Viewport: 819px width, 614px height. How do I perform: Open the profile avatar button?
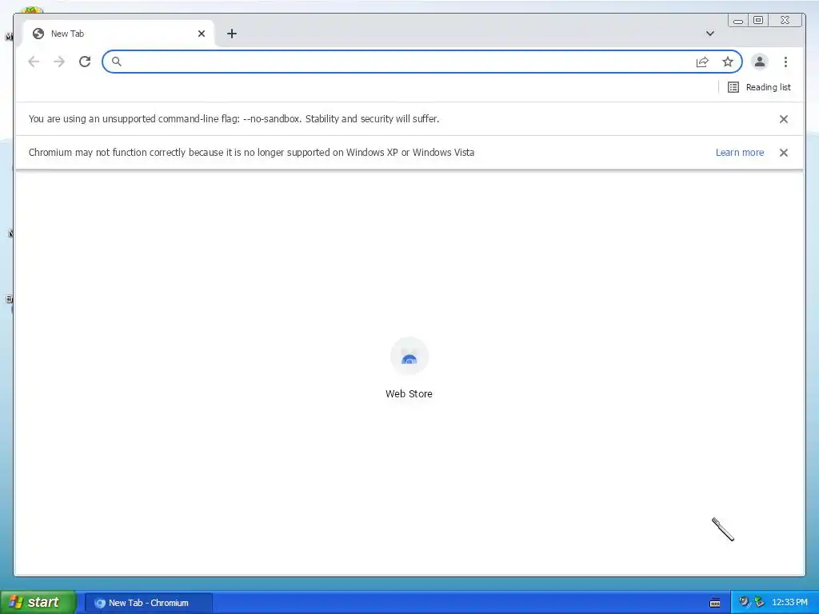[760, 62]
